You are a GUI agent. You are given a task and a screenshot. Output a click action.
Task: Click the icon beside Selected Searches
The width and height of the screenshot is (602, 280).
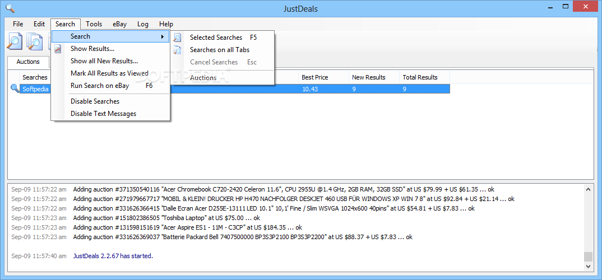tap(177, 38)
